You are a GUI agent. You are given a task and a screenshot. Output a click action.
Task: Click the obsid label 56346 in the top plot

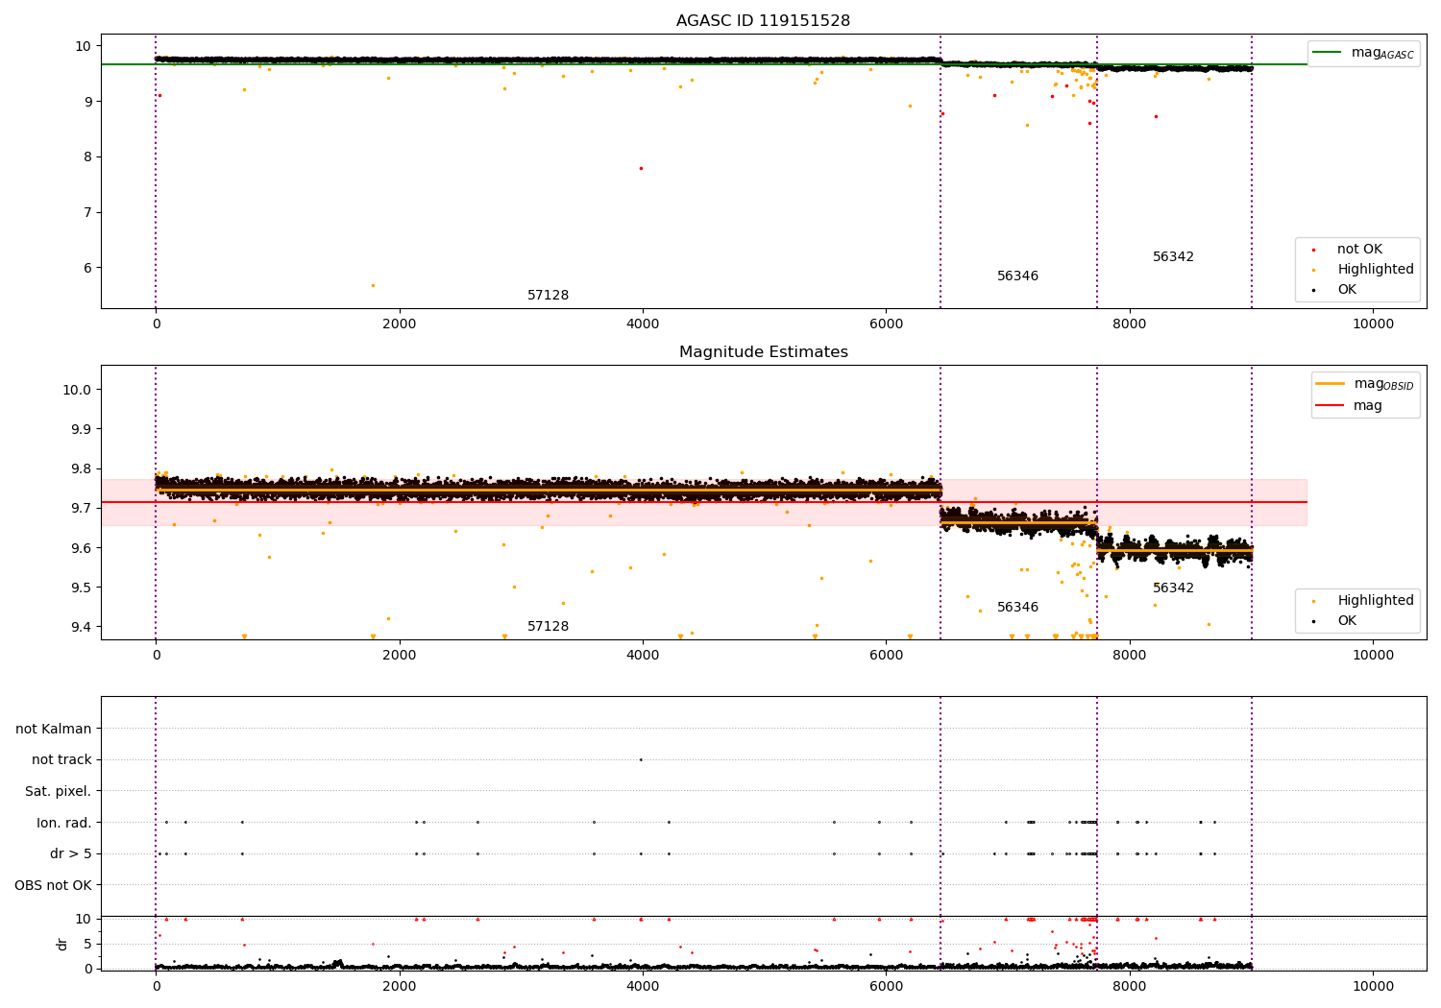point(1017,276)
